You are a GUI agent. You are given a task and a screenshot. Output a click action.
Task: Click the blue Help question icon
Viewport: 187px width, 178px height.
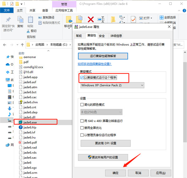tap(184, 11)
